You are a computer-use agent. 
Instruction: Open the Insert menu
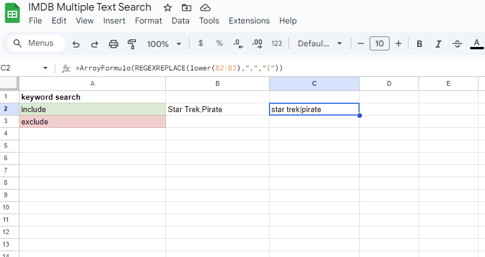pyautogui.click(x=114, y=21)
